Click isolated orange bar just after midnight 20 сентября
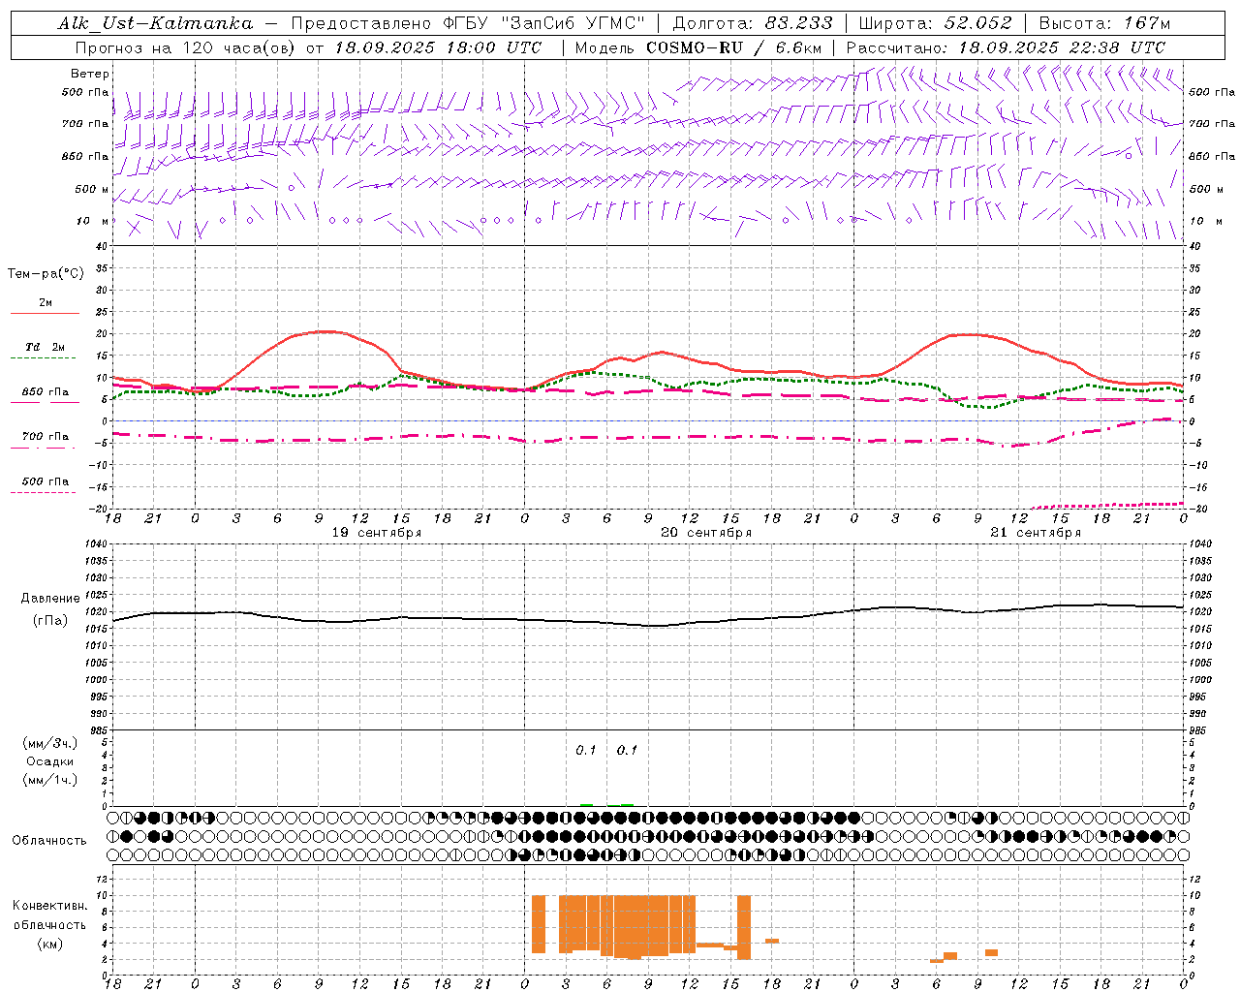1240x992 pixels. coord(539,924)
